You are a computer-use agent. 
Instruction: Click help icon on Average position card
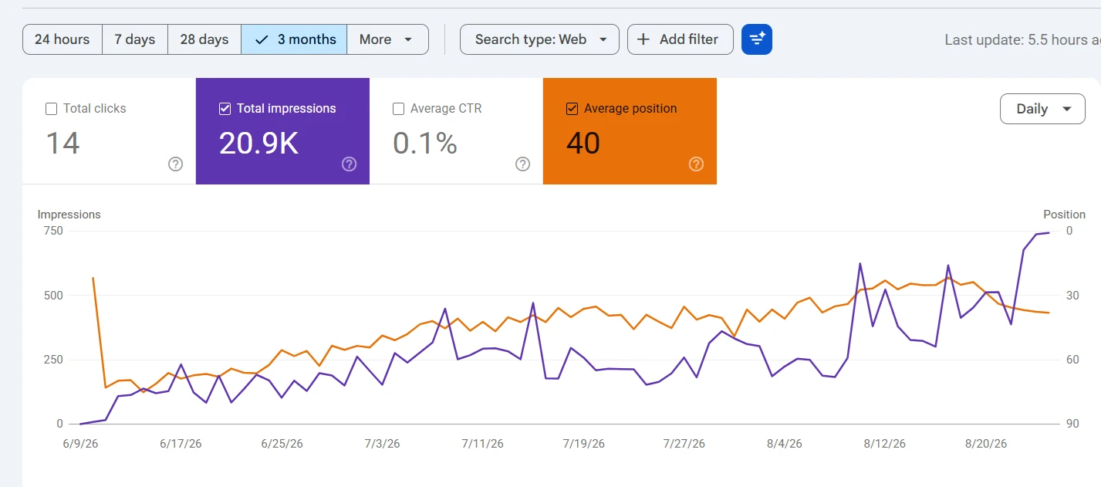(x=697, y=164)
